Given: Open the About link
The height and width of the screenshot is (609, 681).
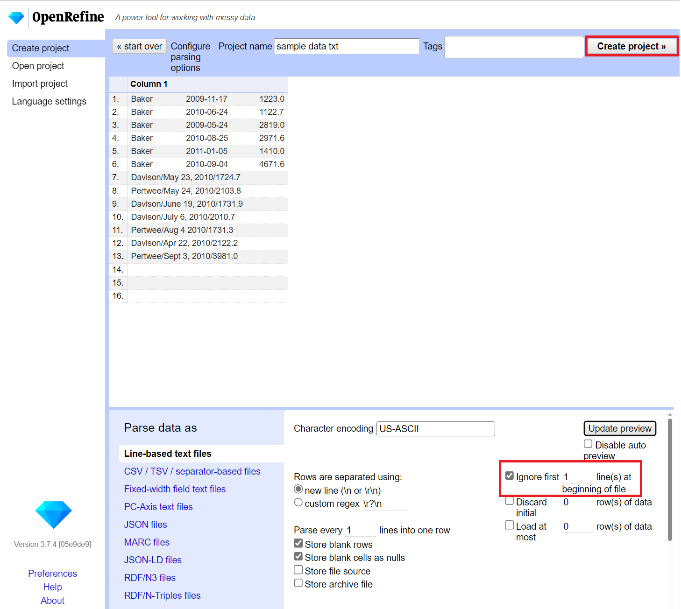Looking at the screenshot, I should tap(52, 601).
